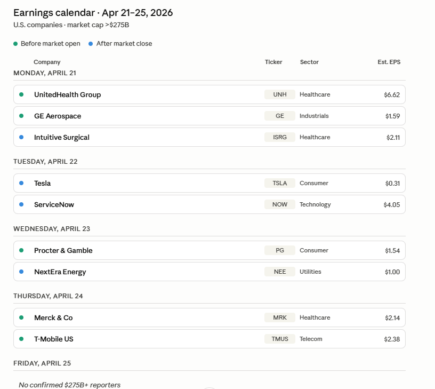Click the blue dot next to Tesla
The height and width of the screenshot is (389, 435).
(21, 183)
